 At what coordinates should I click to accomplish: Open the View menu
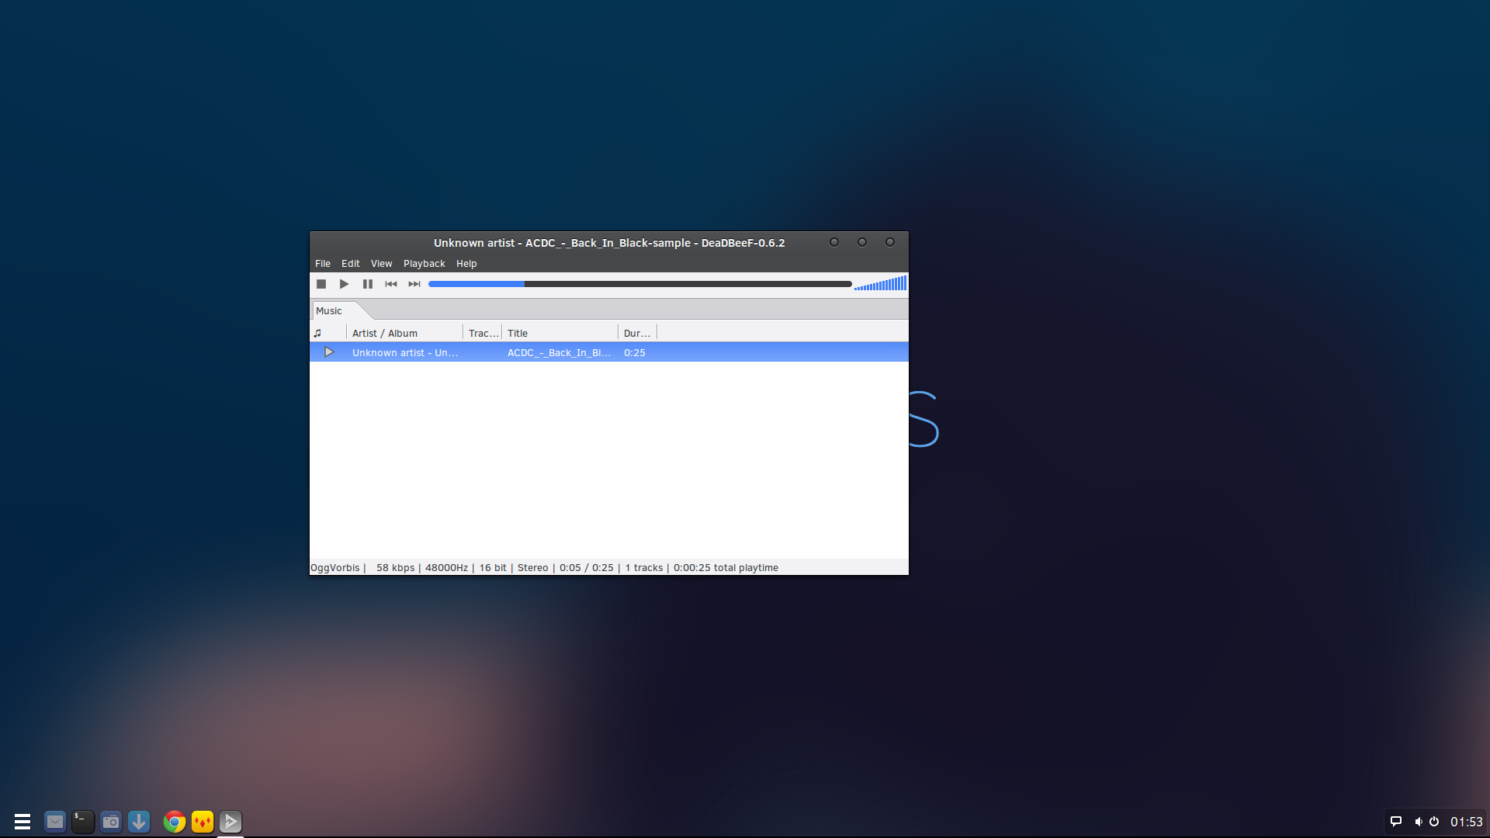click(x=382, y=264)
